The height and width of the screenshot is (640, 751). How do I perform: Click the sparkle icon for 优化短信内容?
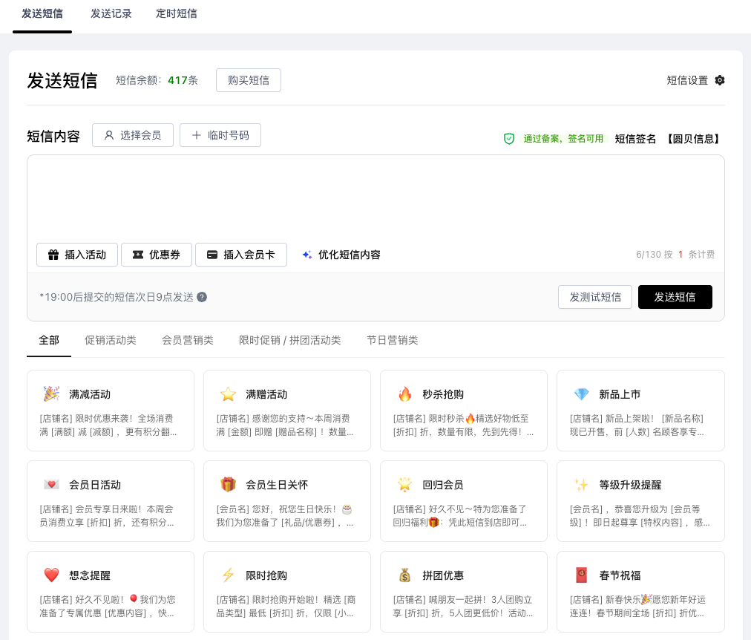click(307, 255)
